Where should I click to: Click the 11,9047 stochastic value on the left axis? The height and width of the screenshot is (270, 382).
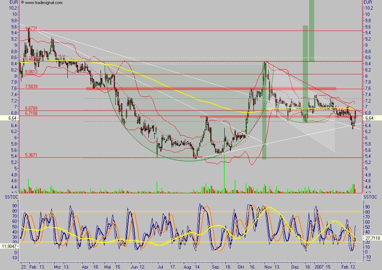click(9, 246)
